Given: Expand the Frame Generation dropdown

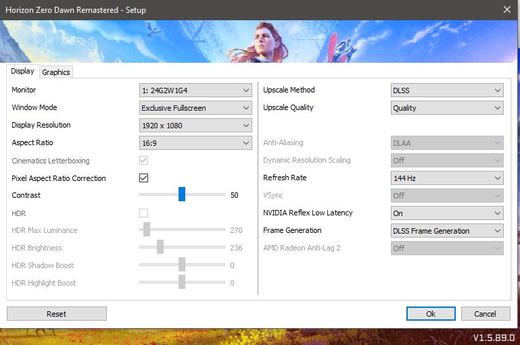Looking at the screenshot, I should pos(447,231).
